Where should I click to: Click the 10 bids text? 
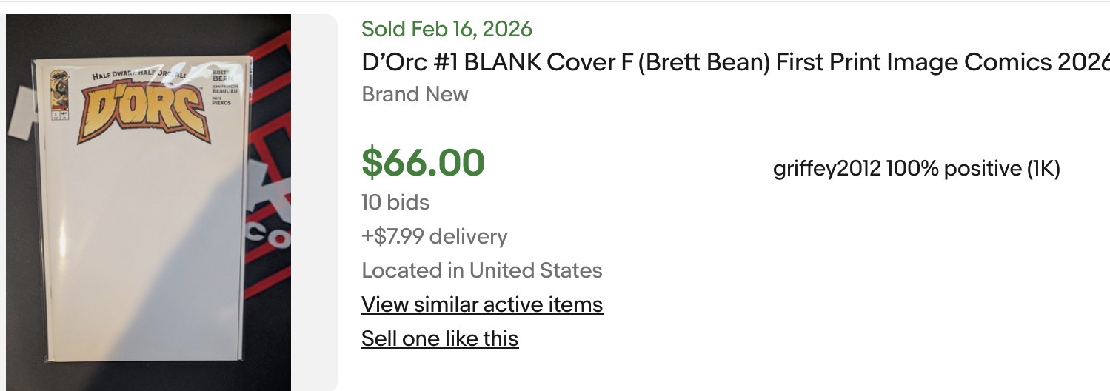395,202
